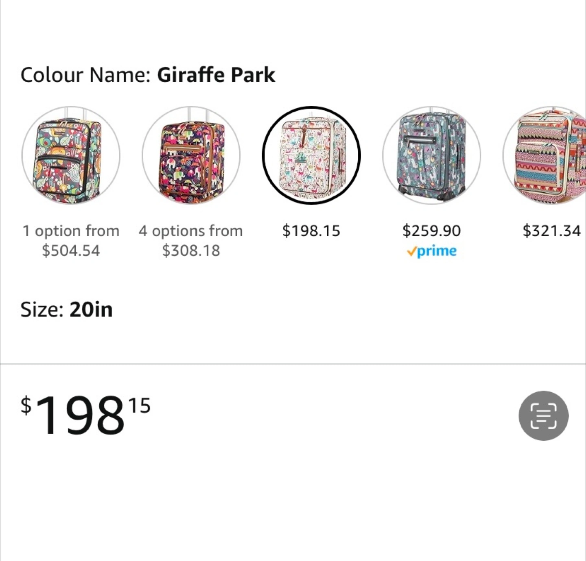
Task: Tap the gray scan text floating icon
Action: (543, 415)
